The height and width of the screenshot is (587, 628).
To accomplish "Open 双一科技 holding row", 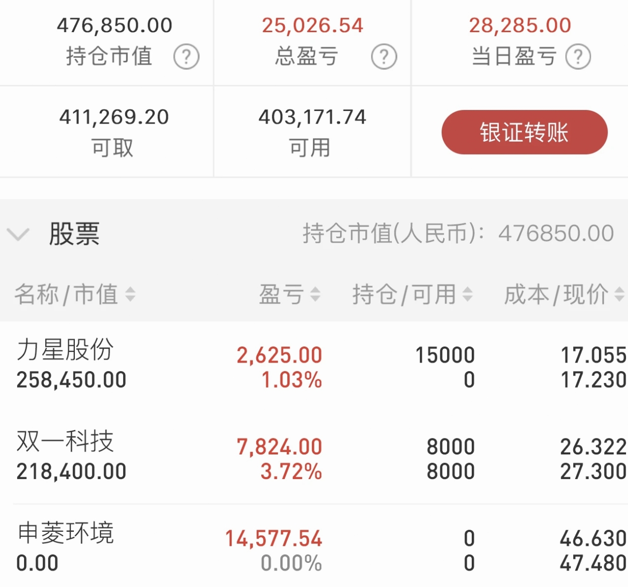I will [314, 458].
